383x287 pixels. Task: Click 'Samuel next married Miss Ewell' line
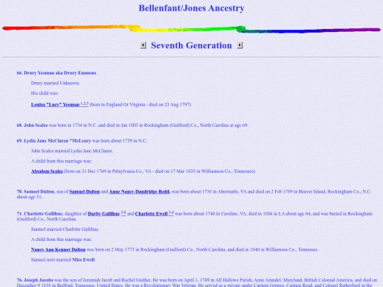(x=63, y=260)
